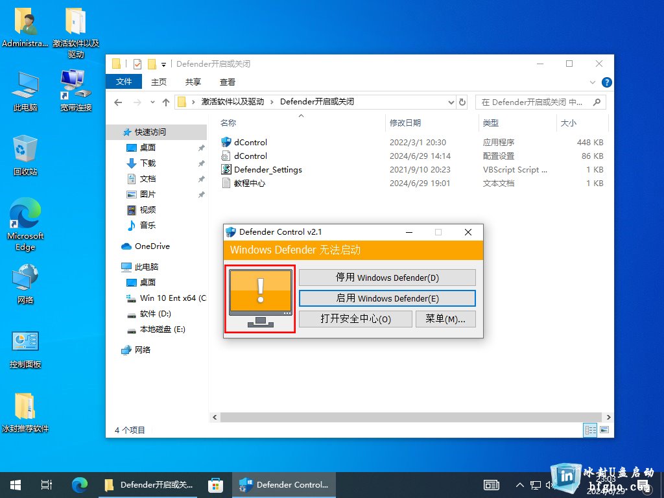This screenshot has height=498, width=664.
Task: Click the horizontal scrollbar left arrow
Action: tap(215, 417)
